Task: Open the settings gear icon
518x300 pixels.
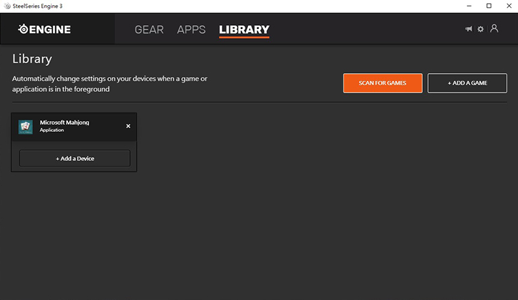Action: pos(480,29)
